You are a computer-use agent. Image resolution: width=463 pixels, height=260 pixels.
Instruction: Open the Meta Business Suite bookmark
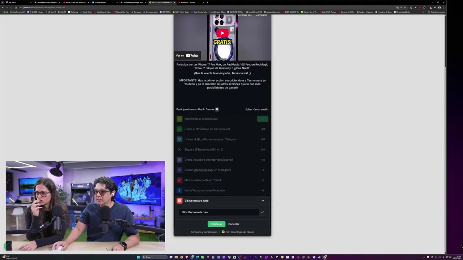(x=199, y=12)
